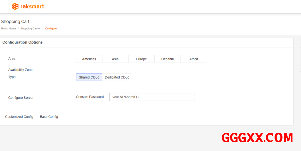Viewport: 301px width, 151px height.
Task: Open the Shopping Center breadcrumb link
Action: [31, 29]
